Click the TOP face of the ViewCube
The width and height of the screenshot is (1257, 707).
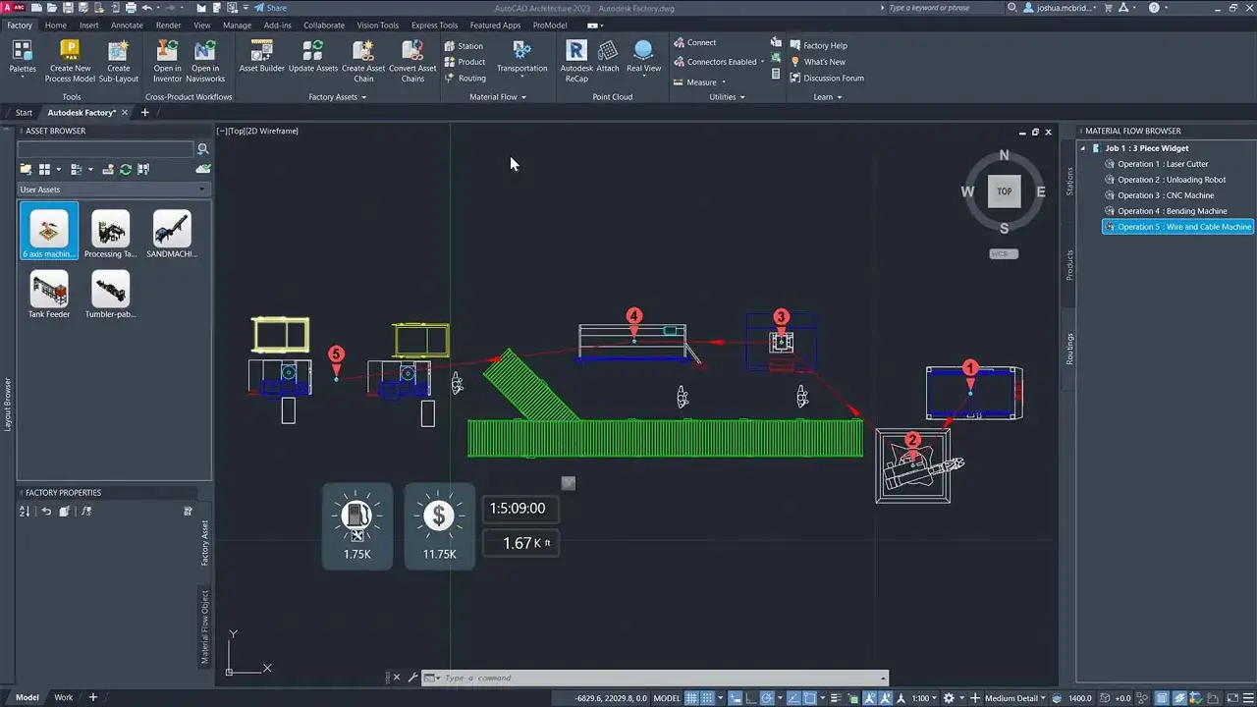coord(1004,191)
